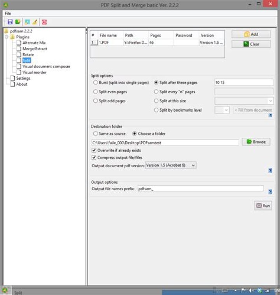The height and width of the screenshot is (295, 280).
Task: Open the help icon in Destination folder section
Action: tap(270, 170)
